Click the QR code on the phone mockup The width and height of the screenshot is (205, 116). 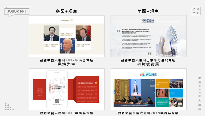point(57,101)
